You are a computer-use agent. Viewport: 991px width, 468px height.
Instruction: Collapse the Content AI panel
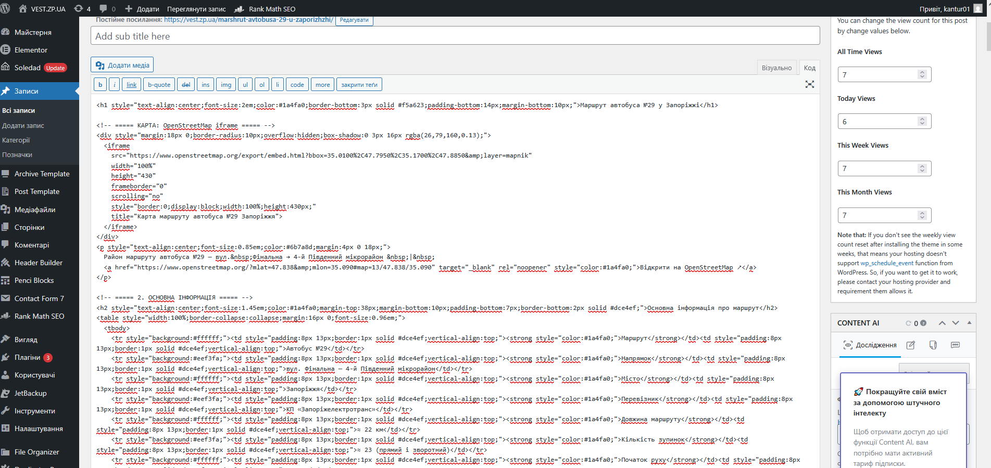[969, 323]
